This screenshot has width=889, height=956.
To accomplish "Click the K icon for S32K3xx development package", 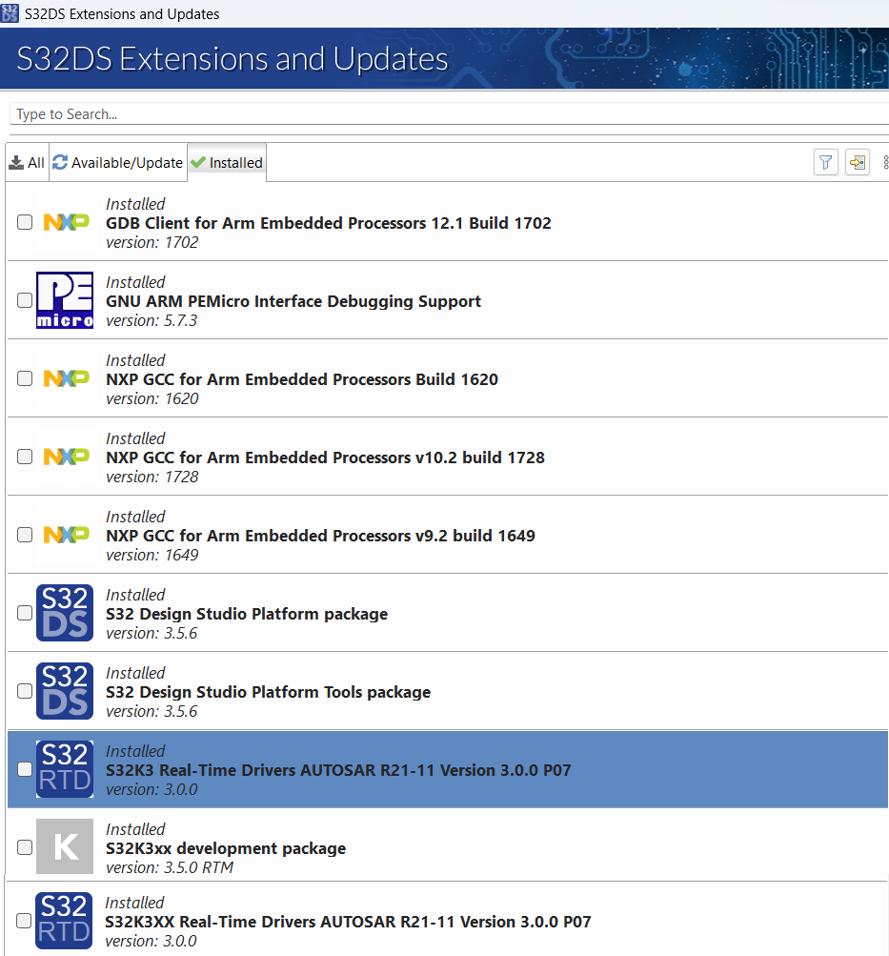I will (x=64, y=846).
